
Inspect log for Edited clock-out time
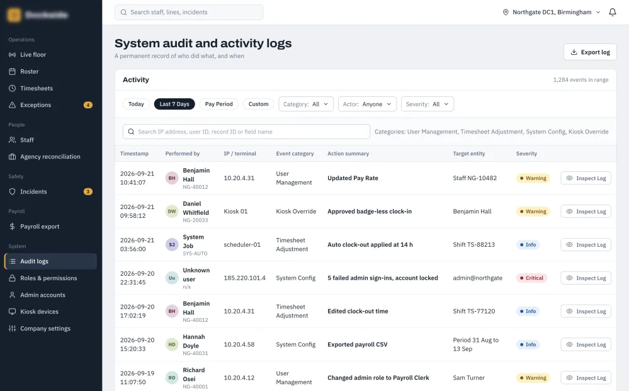pos(586,311)
